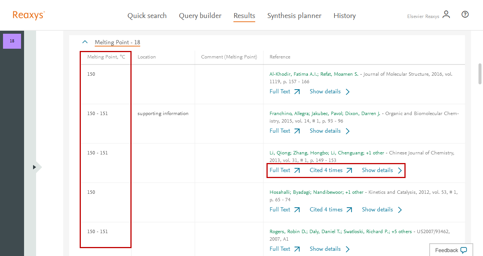
Task: Open the Query builder tab
Action: coord(200,16)
